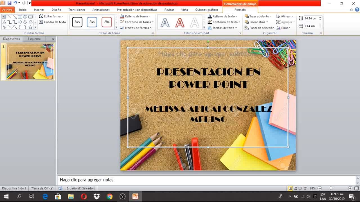Choose the right arrow shape

pyautogui.click(x=20, y=22)
